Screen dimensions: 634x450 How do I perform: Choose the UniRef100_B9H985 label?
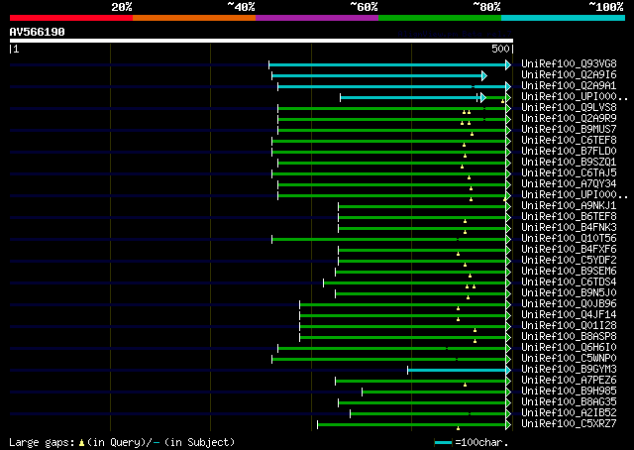tap(569, 392)
